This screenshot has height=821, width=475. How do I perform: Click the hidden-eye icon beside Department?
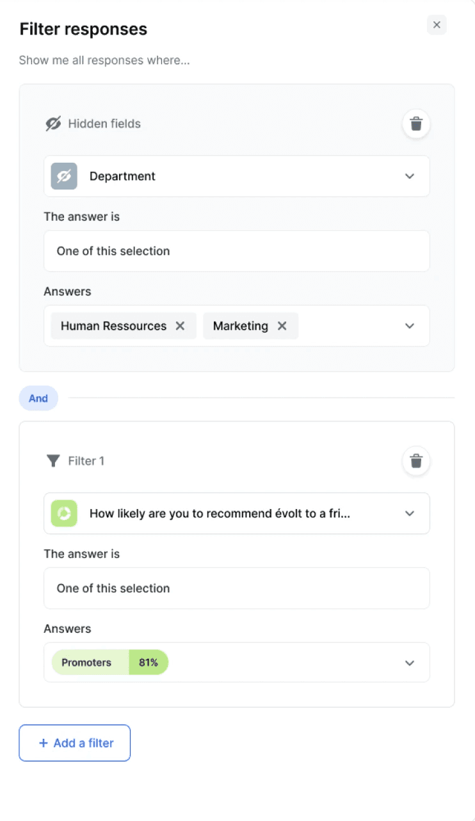click(64, 176)
